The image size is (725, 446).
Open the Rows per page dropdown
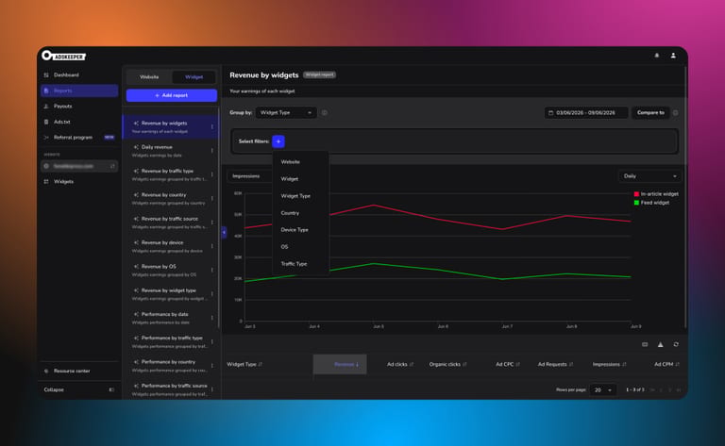click(603, 390)
